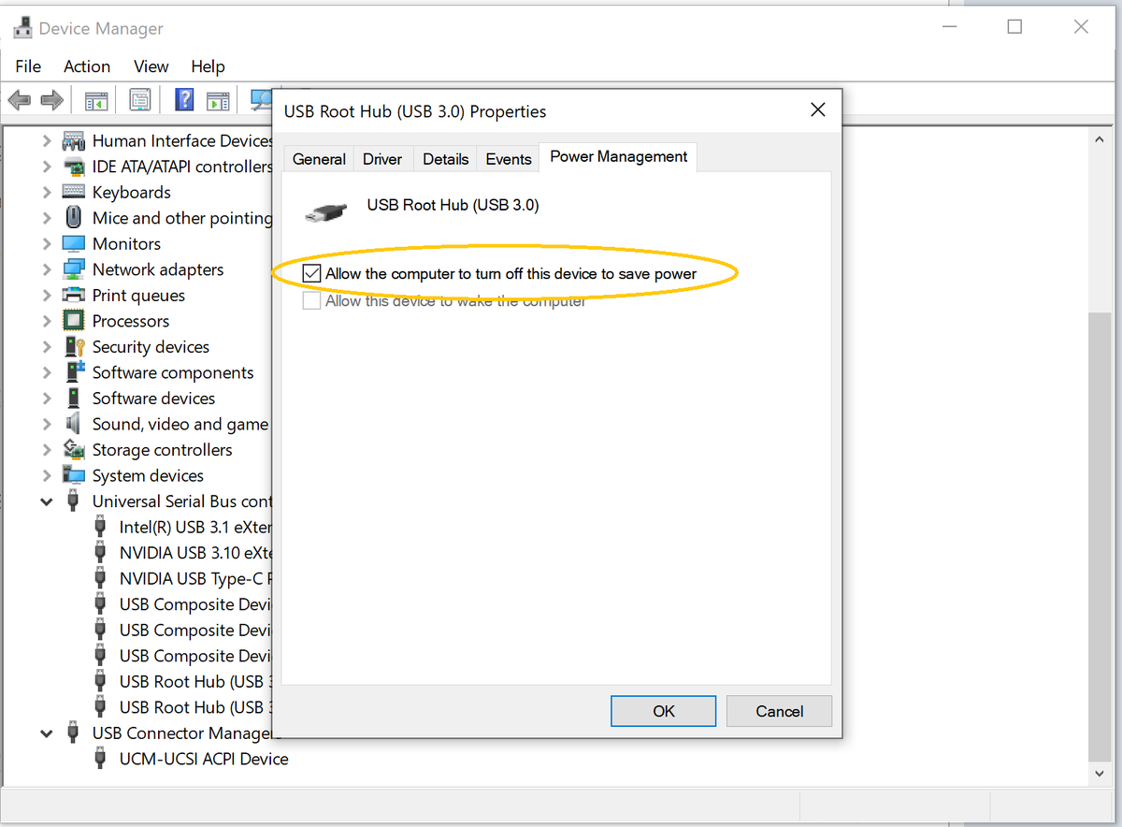
Task: Click the USB Connector Managers icon
Action: tap(74, 733)
